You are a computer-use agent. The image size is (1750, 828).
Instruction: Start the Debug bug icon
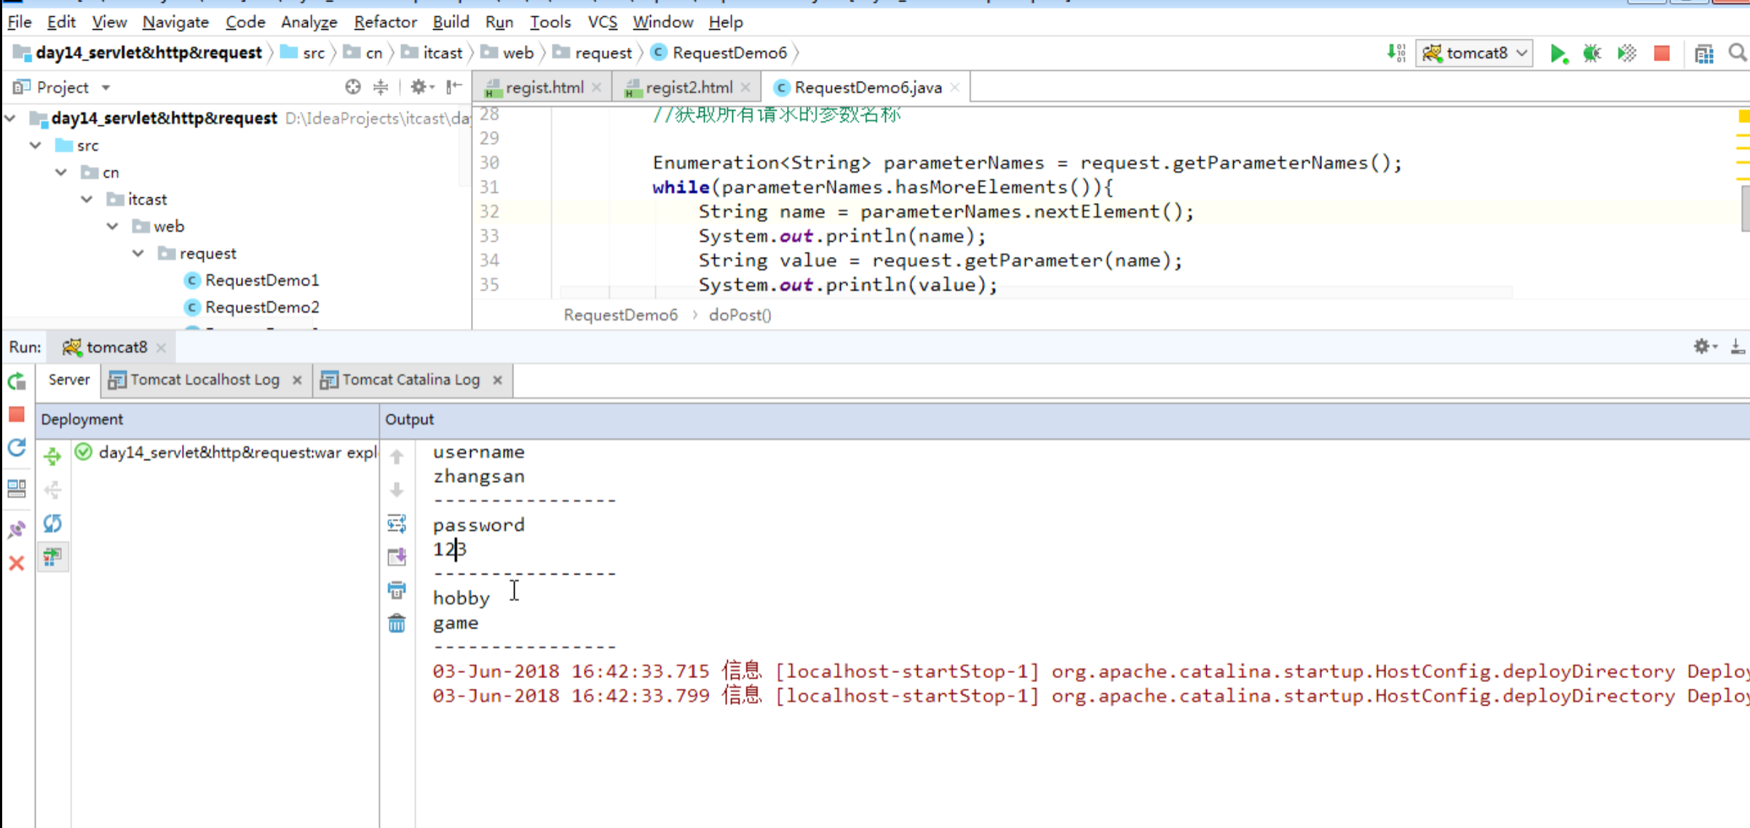pos(1592,53)
